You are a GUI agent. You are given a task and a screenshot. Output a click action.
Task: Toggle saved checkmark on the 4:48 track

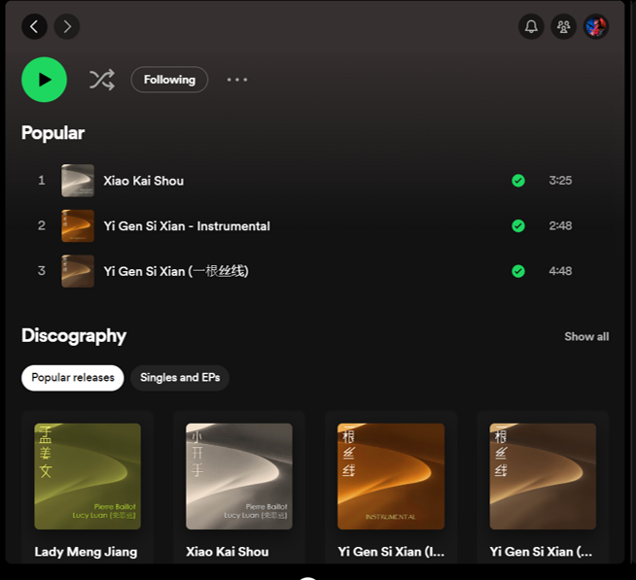[x=518, y=271]
